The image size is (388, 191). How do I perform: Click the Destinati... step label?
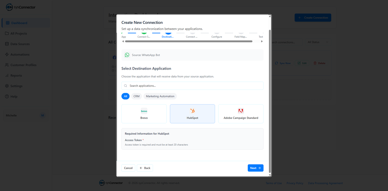click(168, 37)
